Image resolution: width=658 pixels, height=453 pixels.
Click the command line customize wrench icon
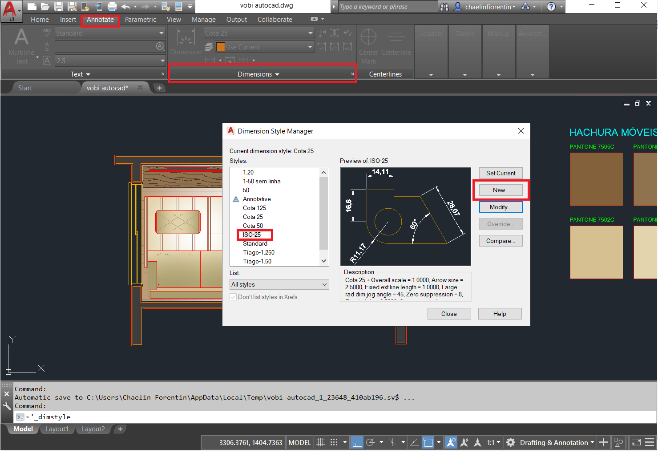tap(7, 406)
